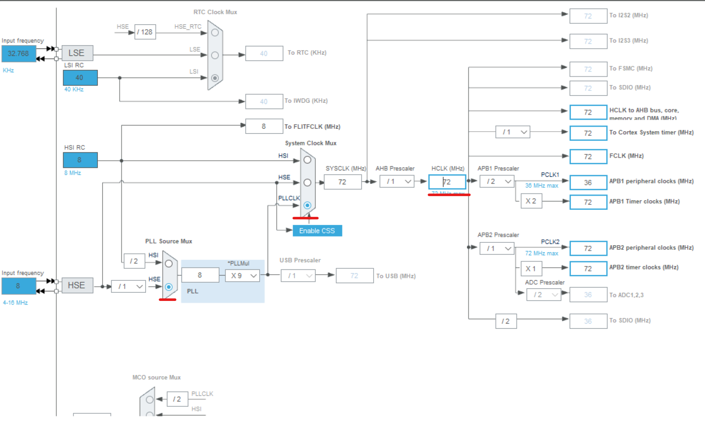Click the /128 HSE divider box
The image size is (705, 422).
[145, 32]
